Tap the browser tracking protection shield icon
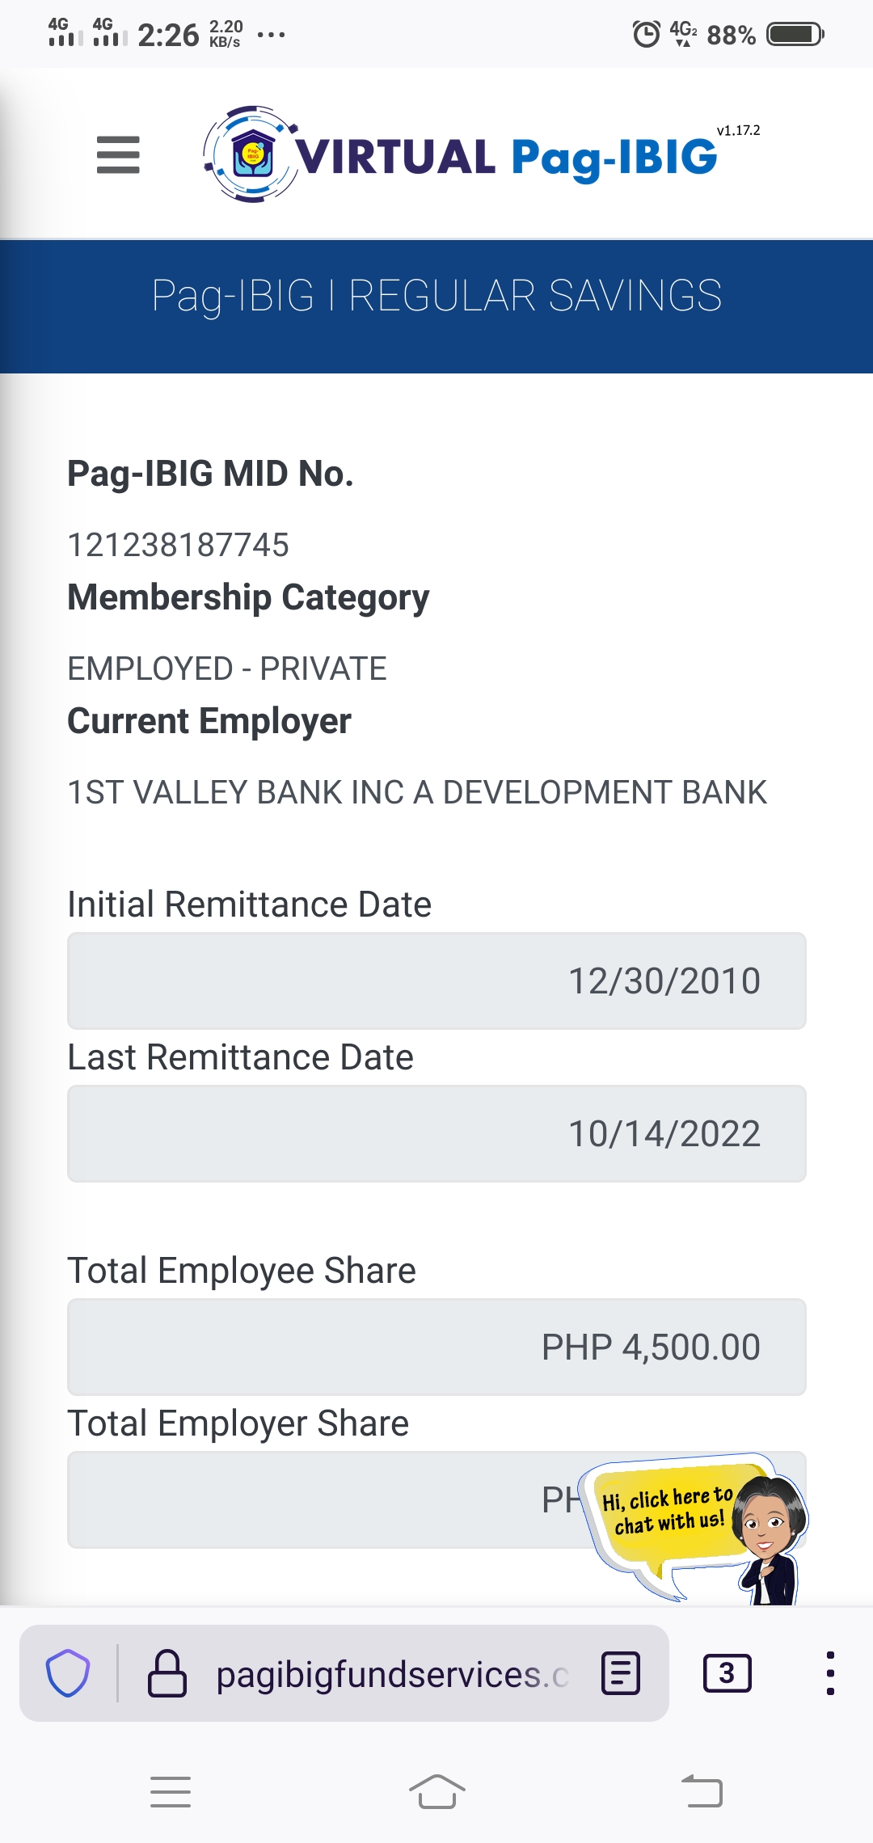 pyautogui.click(x=68, y=1672)
